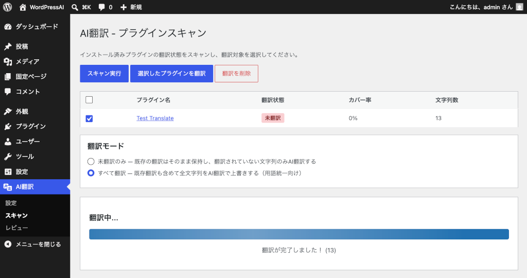Viewport: 527px width, 278px height.
Task: Click the ツール wrench icon
Action: click(8, 157)
